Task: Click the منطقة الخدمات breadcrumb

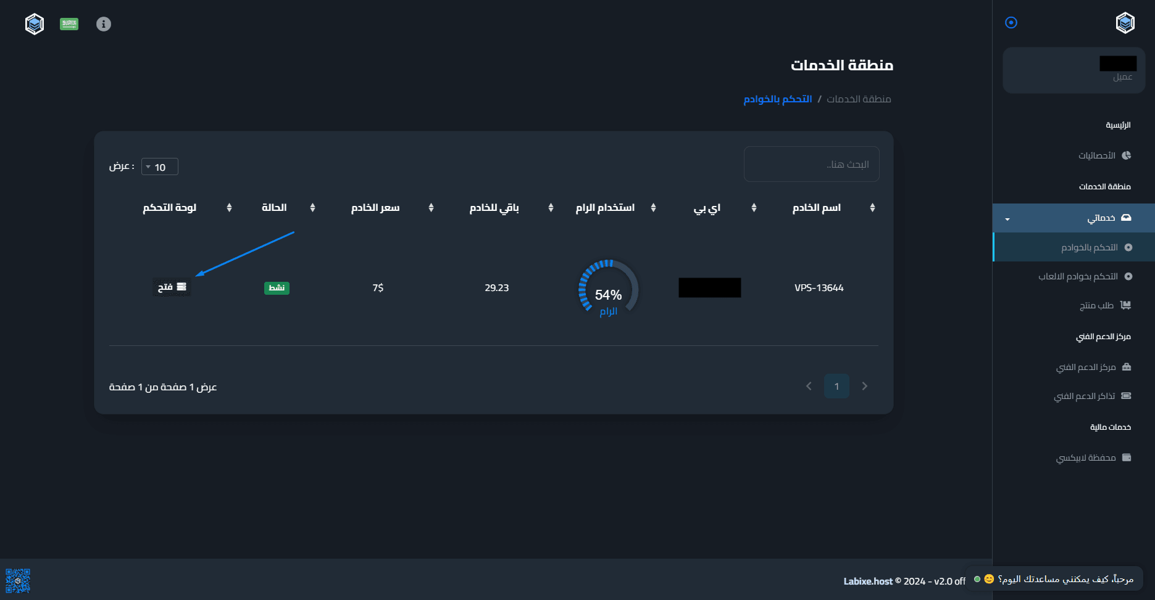Action: pos(859,99)
